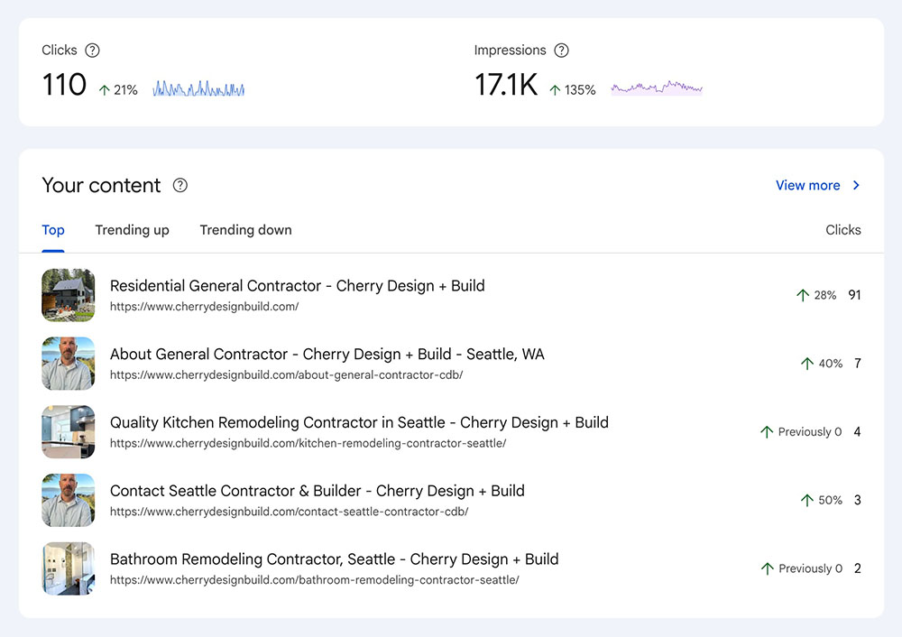
Task: Open the Quality Kitchen Remodeling Contractor title
Action: 359,423
